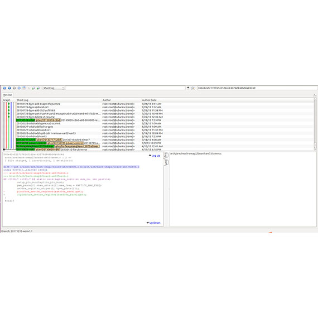Click the second green tree toolbar icon
The image size is (318, 318).
coord(38,88)
